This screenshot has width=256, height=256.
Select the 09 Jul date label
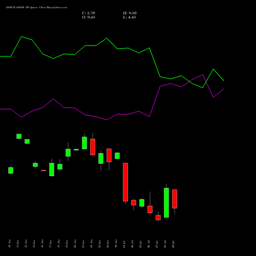point(174,244)
